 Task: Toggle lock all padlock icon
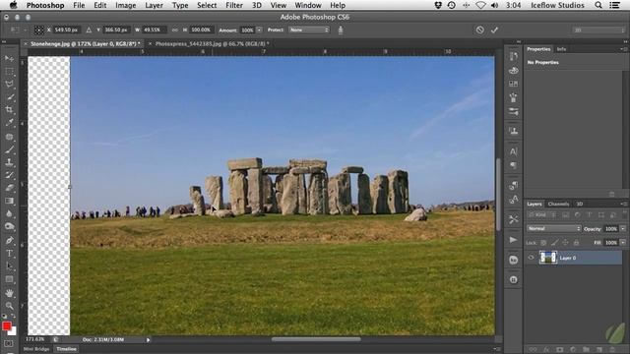click(576, 243)
